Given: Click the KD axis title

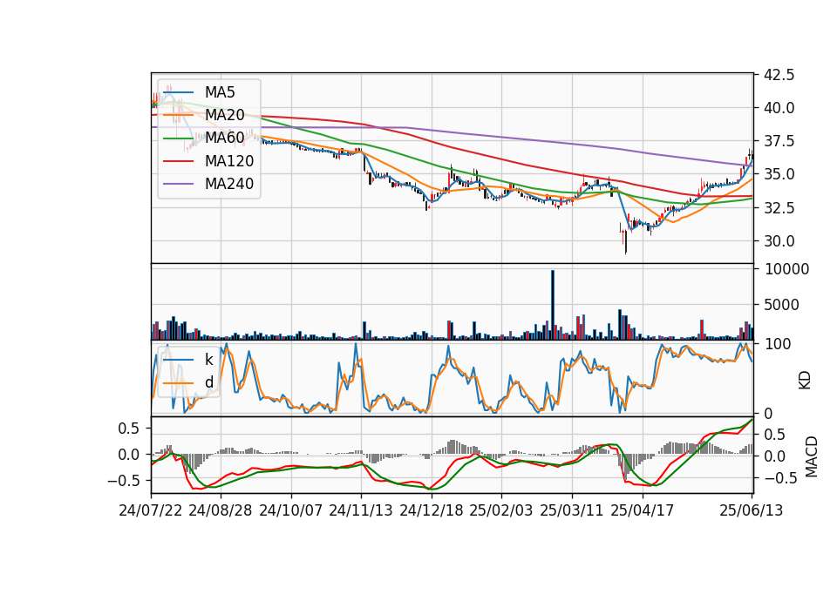Looking at the screenshot, I should click(805, 381).
